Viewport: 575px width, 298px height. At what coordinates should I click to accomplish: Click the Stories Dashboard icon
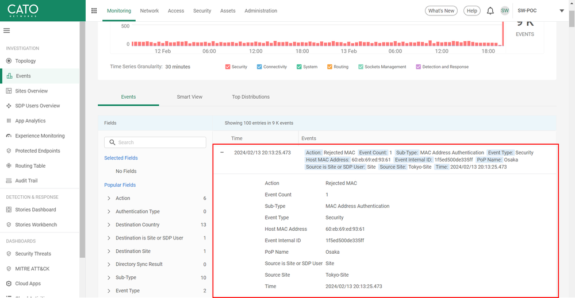tap(9, 210)
